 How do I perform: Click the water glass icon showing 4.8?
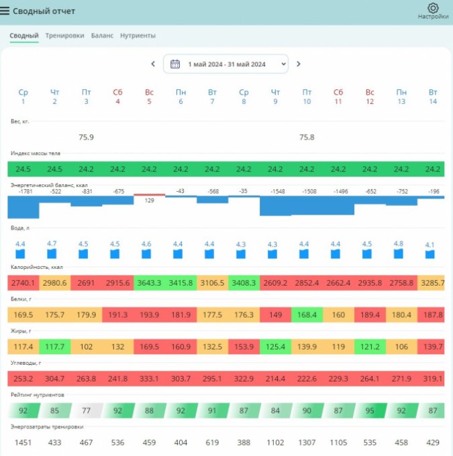pyautogui.click(x=399, y=253)
